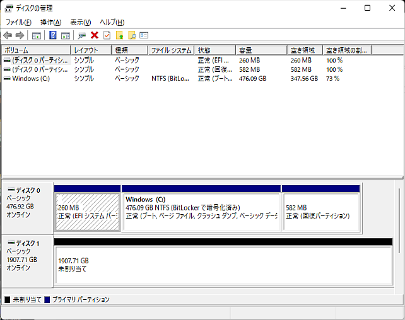The width and height of the screenshot is (405, 320).
Task: Click the ディスク 1 disk icon
Action: point(11,243)
